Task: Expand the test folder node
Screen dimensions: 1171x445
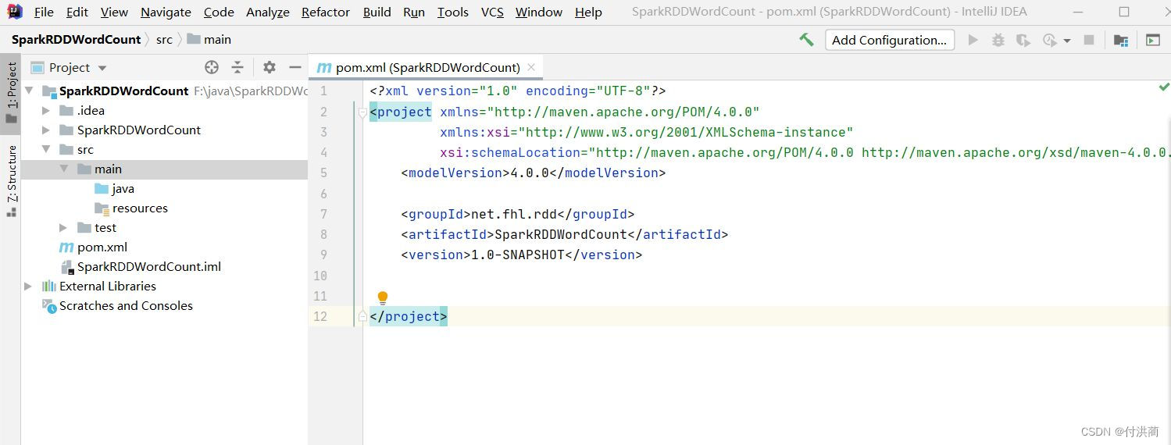Action: click(63, 227)
